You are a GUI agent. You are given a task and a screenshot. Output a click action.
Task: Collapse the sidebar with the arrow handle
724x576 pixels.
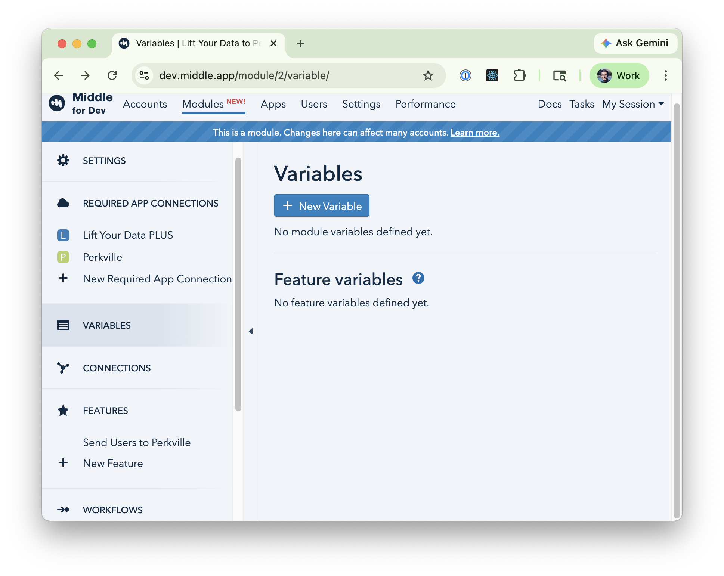coord(251,331)
